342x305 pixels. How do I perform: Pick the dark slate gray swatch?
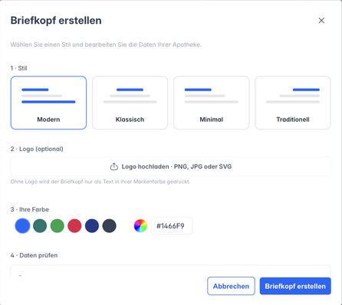click(x=110, y=226)
